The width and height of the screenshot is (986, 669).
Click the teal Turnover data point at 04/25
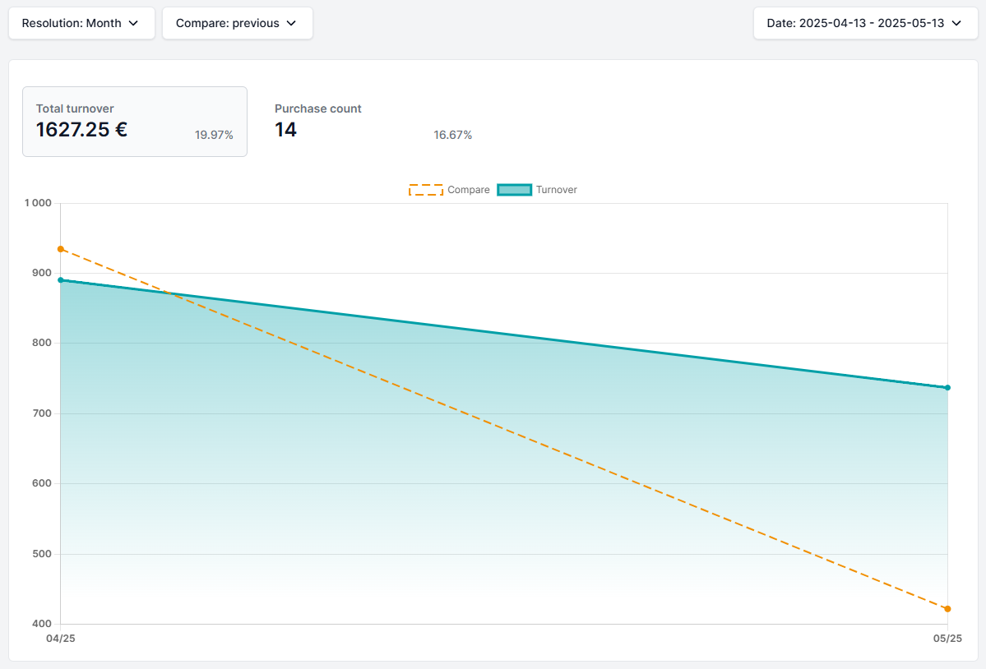tap(61, 280)
